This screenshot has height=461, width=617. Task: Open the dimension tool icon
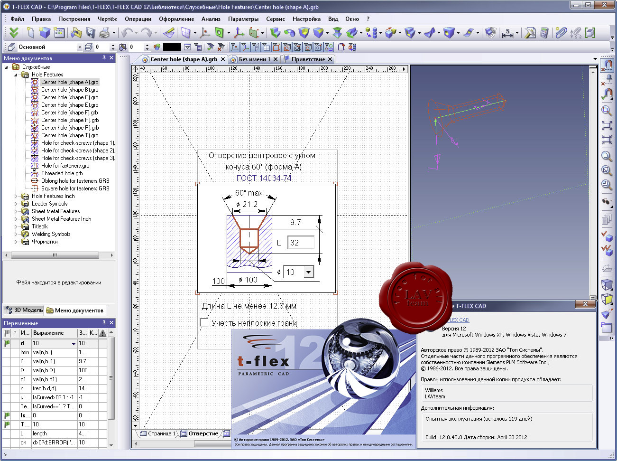[507, 33]
